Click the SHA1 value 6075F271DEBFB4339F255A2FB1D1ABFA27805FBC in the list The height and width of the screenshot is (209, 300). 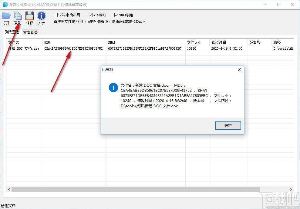[x=144, y=48]
